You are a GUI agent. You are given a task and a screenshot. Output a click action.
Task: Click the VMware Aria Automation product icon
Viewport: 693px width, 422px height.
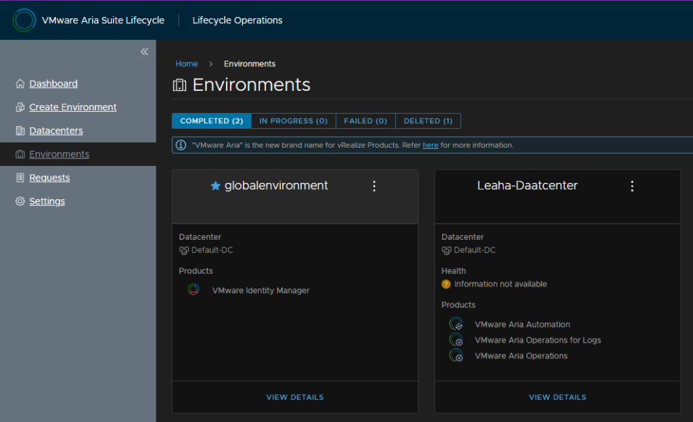tap(456, 324)
